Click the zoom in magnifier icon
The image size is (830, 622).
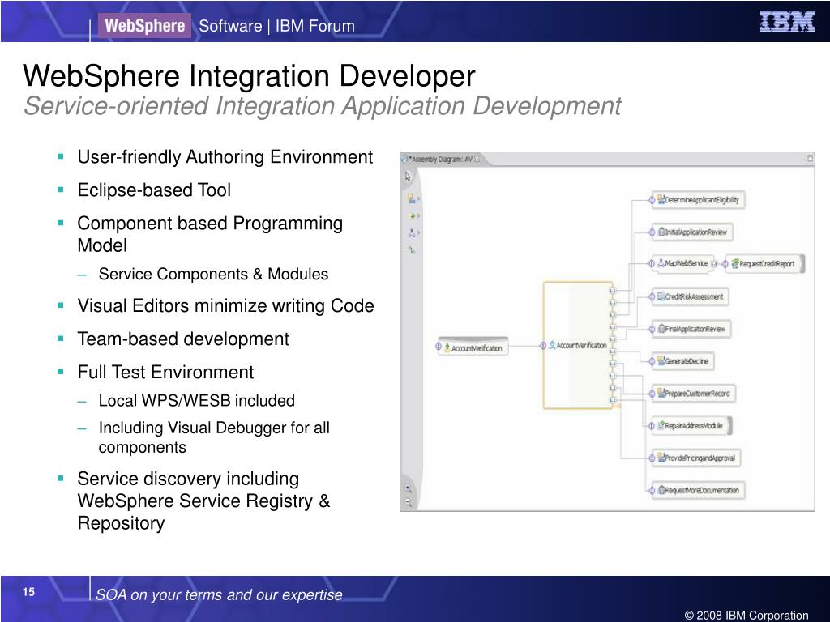pyautogui.click(x=409, y=488)
